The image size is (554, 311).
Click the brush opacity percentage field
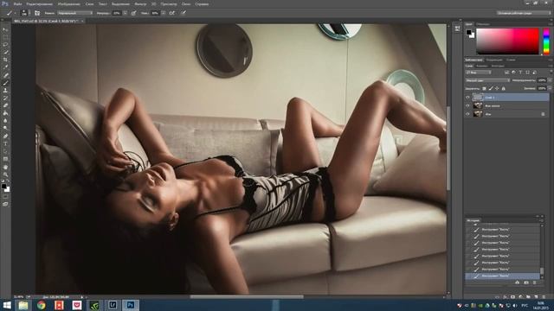(x=117, y=13)
